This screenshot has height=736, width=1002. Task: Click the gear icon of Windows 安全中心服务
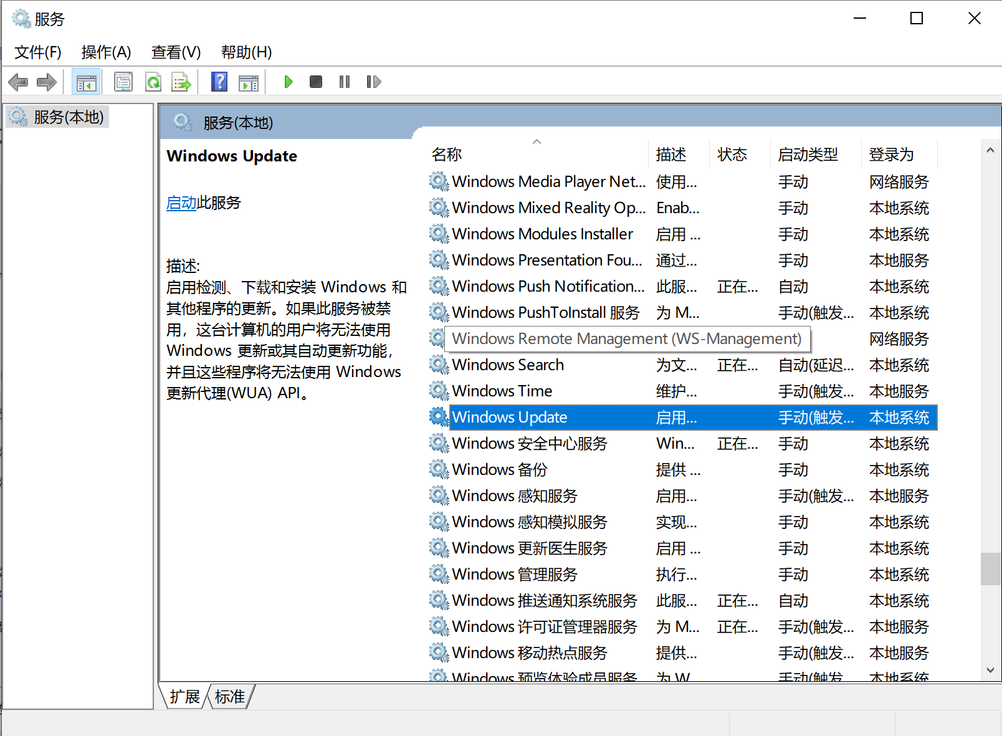click(439, 443)
